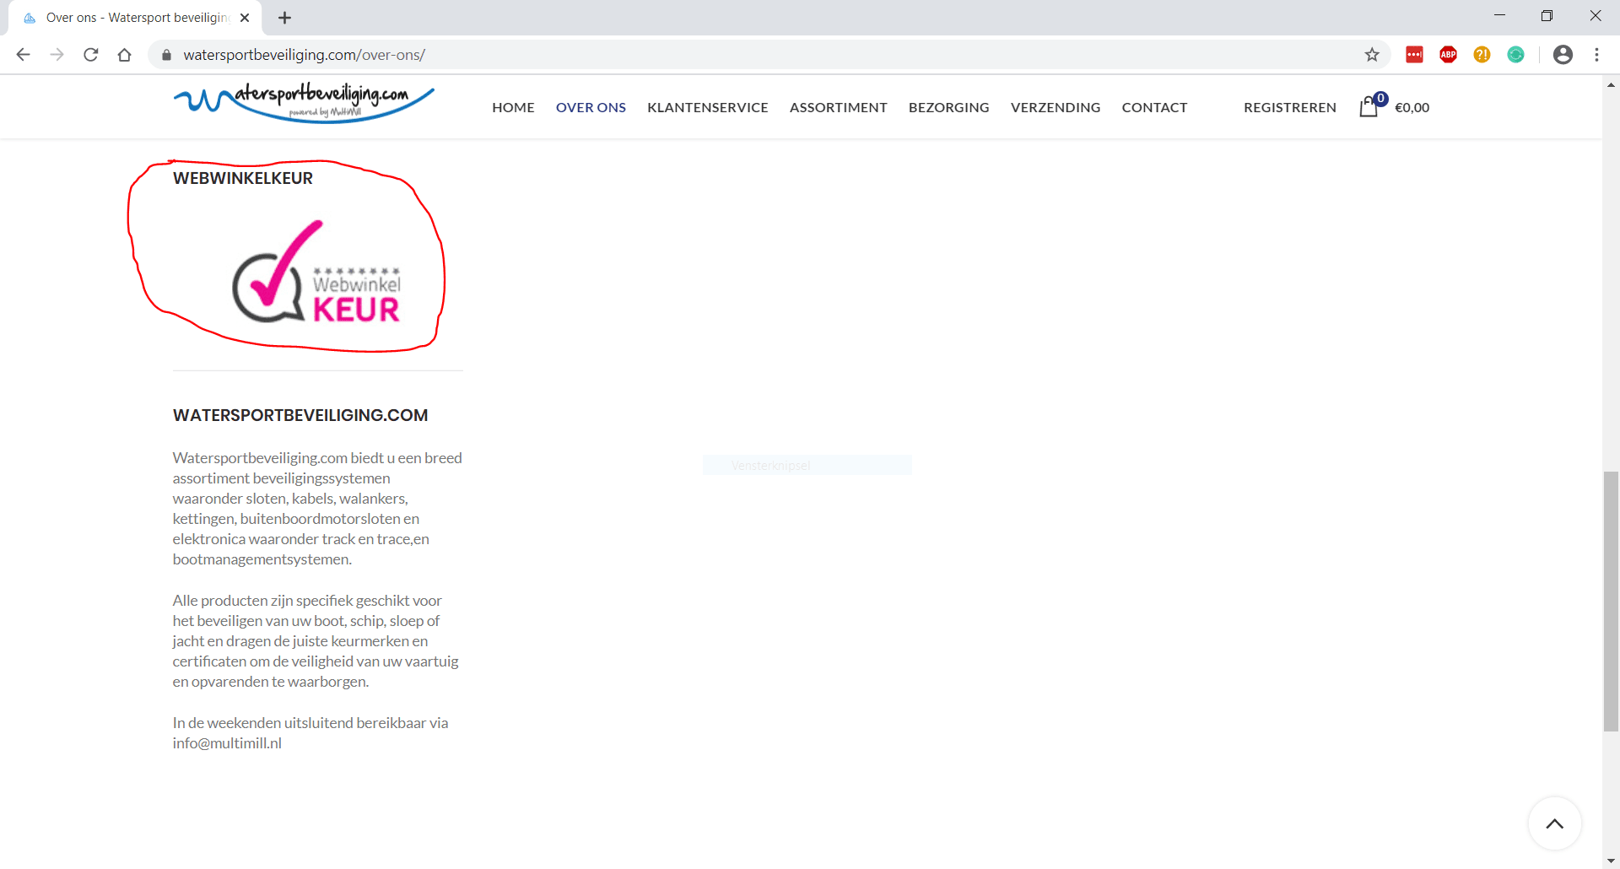The height and width of the screenshot is (869, 1620).
Task: Open the browser home page icon
Action: click(x=125, y=55)
